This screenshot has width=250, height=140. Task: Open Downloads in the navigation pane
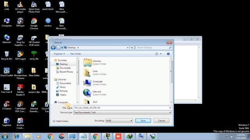pyautogui.click(x=63, y=68)
